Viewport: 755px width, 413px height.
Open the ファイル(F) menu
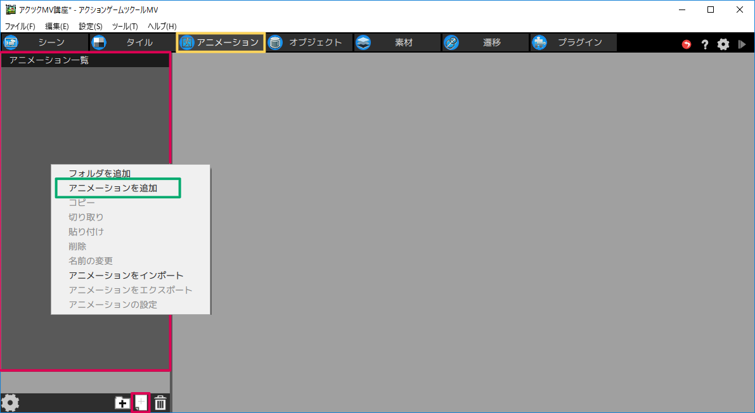click(20, 26)
